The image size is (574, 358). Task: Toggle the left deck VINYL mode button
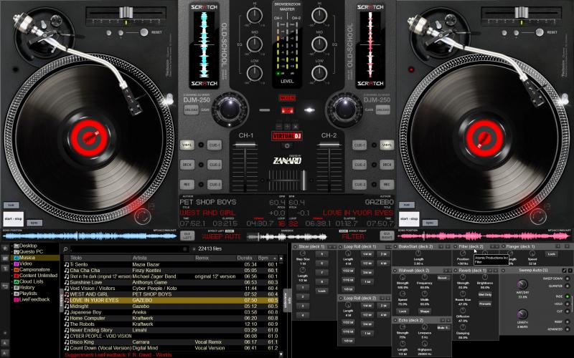(187, 145)
